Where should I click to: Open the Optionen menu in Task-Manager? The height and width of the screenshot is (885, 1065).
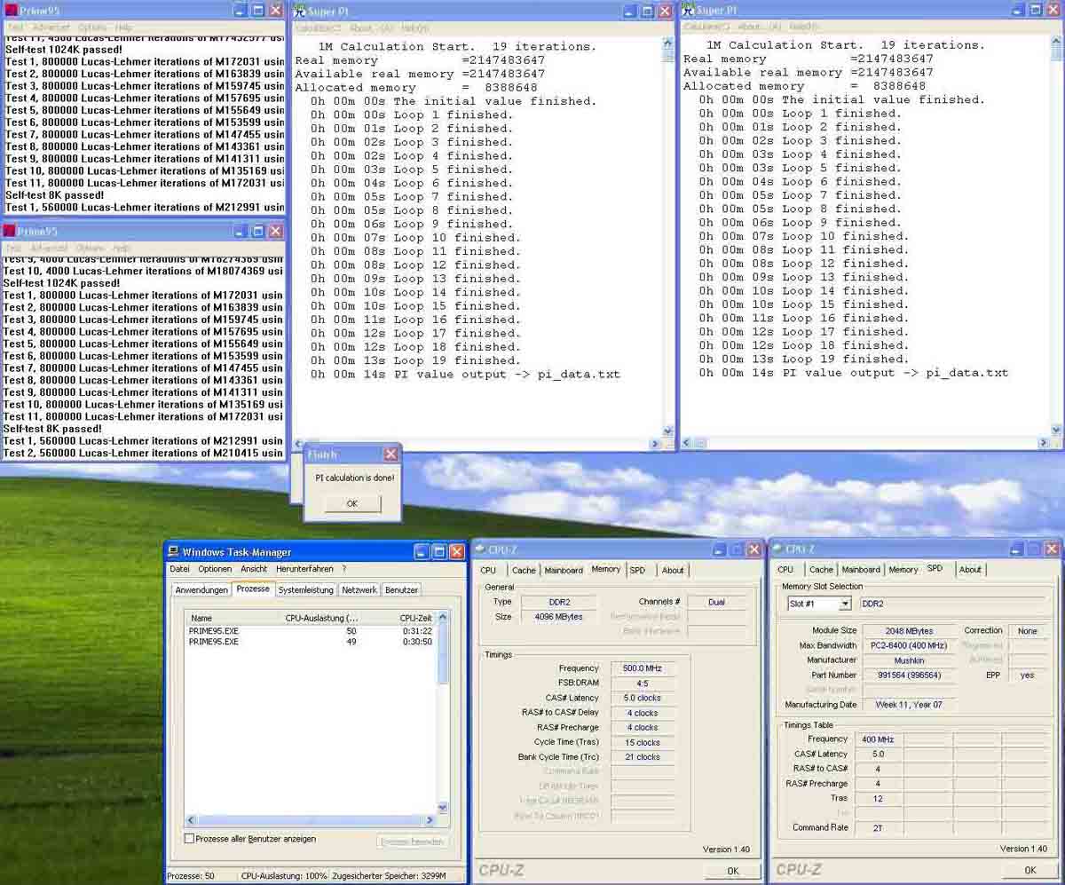tap(215, 569)
